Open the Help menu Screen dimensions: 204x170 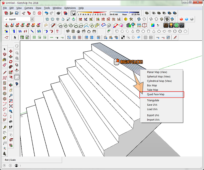point(81,8)
